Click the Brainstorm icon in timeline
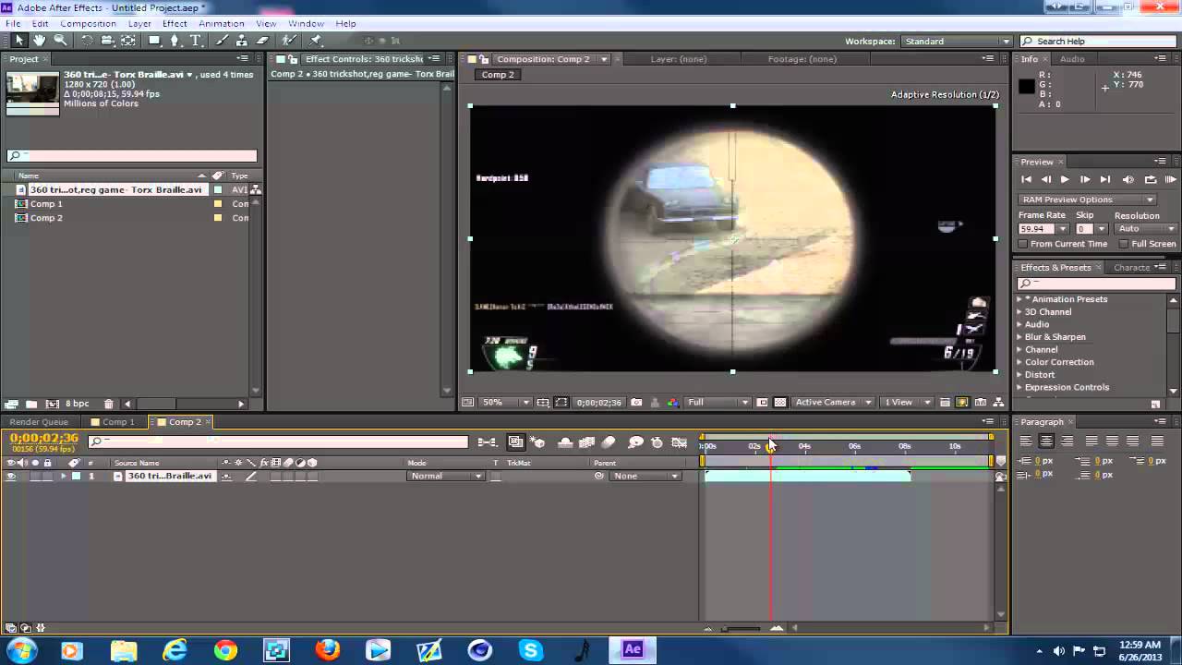This screenshot has height=665, width=1182. click(x=635, y=443)
